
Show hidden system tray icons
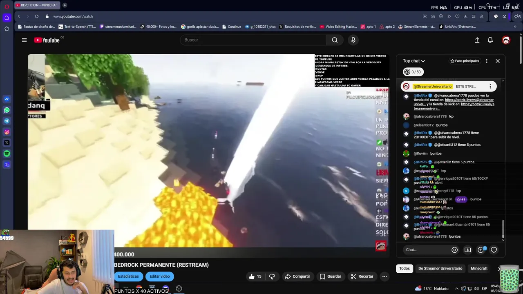[x=457, y=288]
